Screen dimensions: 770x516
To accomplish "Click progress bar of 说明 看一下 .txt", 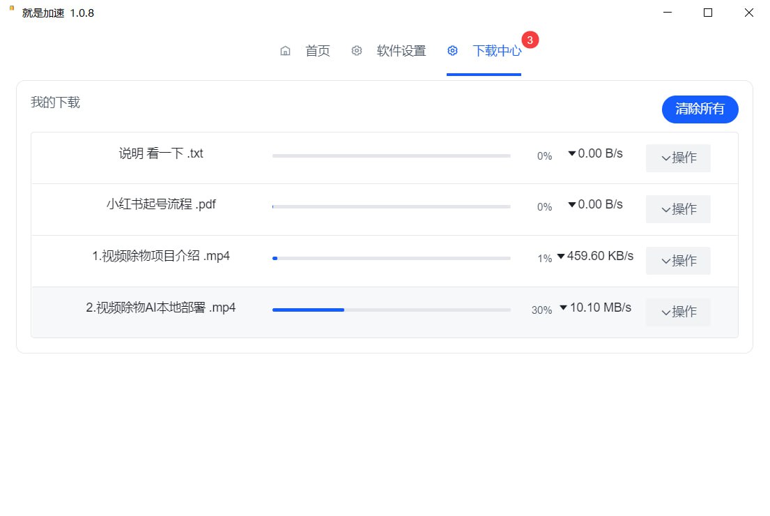I will (392, 155).
